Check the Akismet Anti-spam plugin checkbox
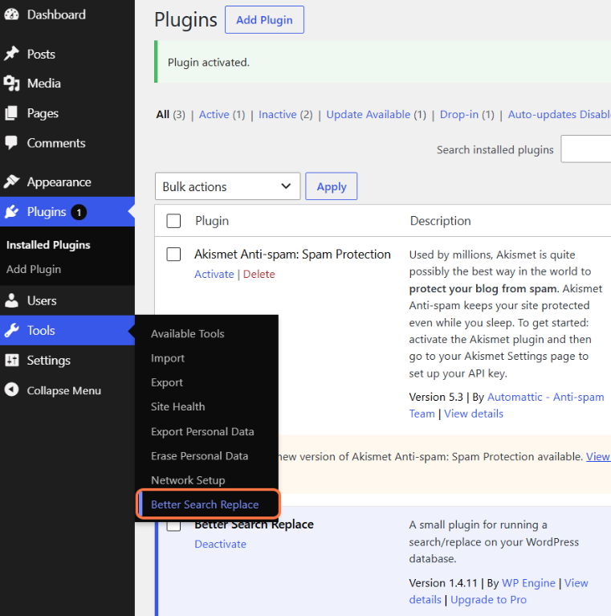 173,254
